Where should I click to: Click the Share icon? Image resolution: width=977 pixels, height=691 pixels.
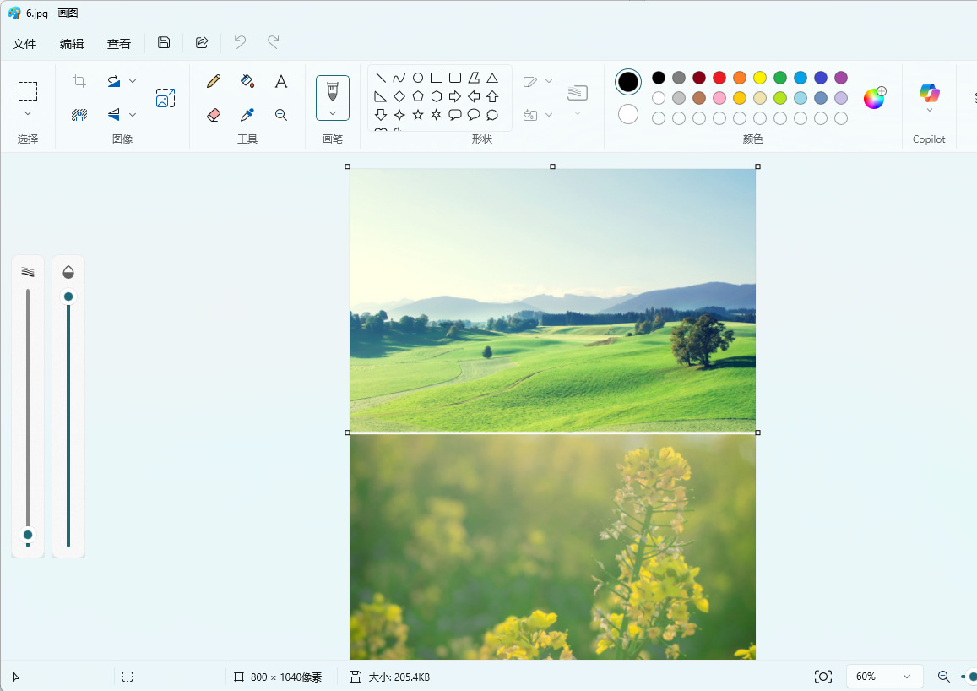(202, 42)
